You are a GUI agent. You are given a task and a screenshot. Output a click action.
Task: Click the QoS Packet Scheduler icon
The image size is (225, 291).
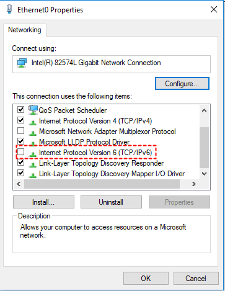33,110
